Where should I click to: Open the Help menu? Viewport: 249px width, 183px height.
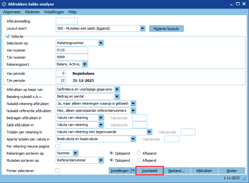72,12
